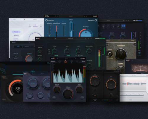Go to next preset arrow in Telos Guitars
The width and height of the screenshot is (148, 119).
pos(91,38)
